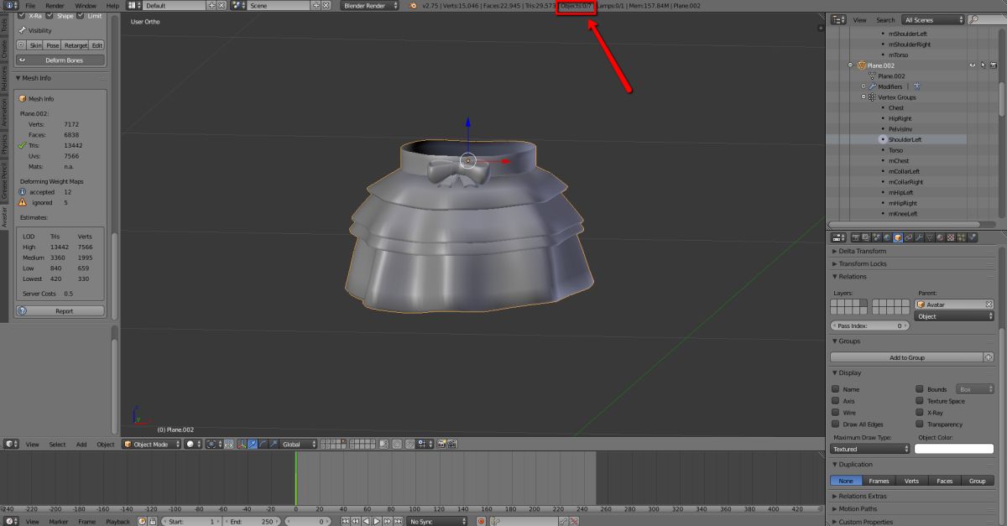1007x526 pixels.
Task: Switch to the Avatar sidebar tab
Action: [x=4, y=216]
